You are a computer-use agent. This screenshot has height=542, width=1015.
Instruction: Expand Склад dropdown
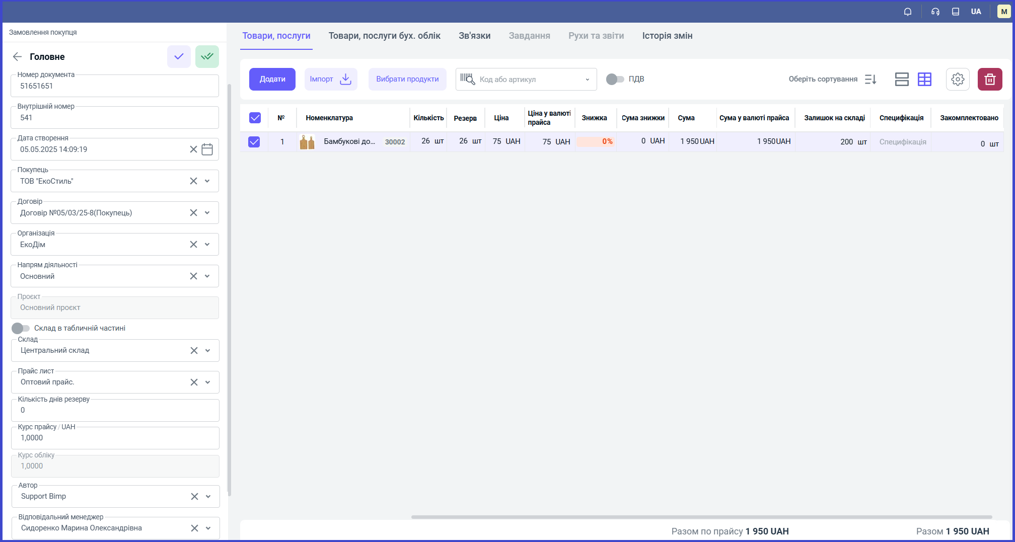coord(208,351)
